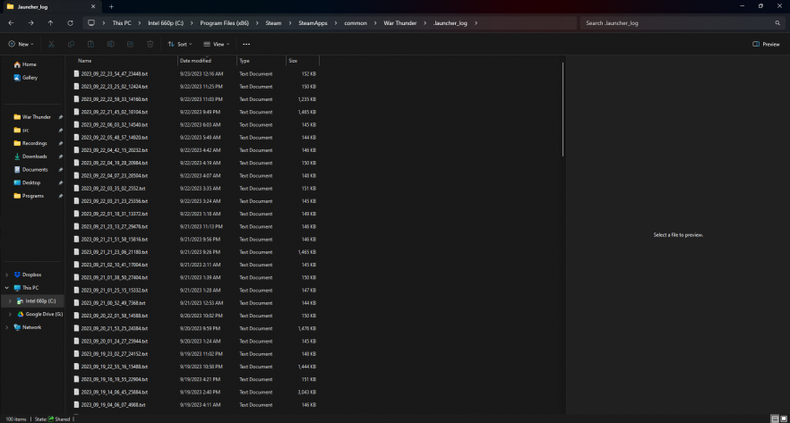
Task: Collapse the This PC tree node
Action: coord(6,288)
